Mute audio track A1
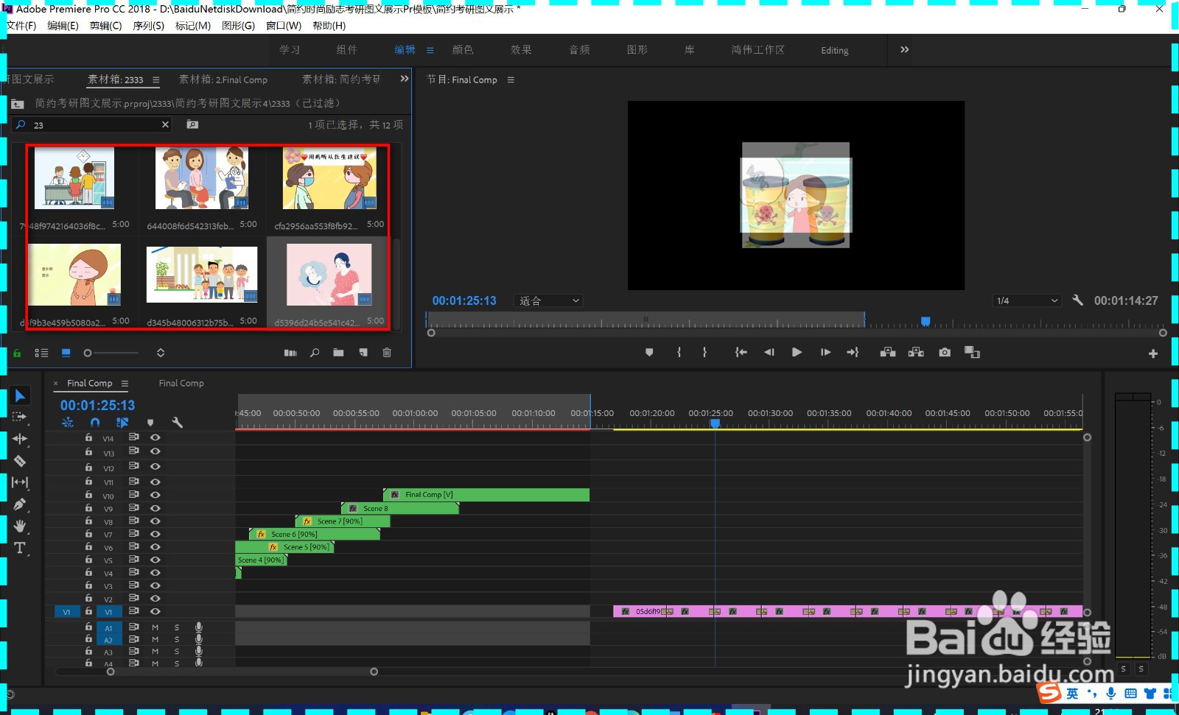The width and height of the screenshot is (1179, 715). point(155,627)
